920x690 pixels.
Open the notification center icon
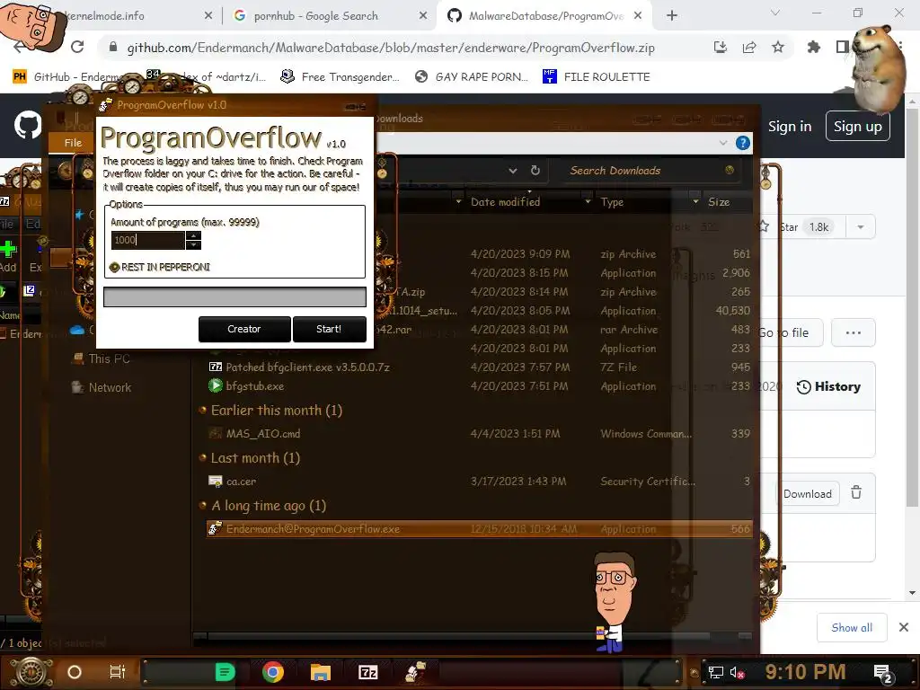883,674
